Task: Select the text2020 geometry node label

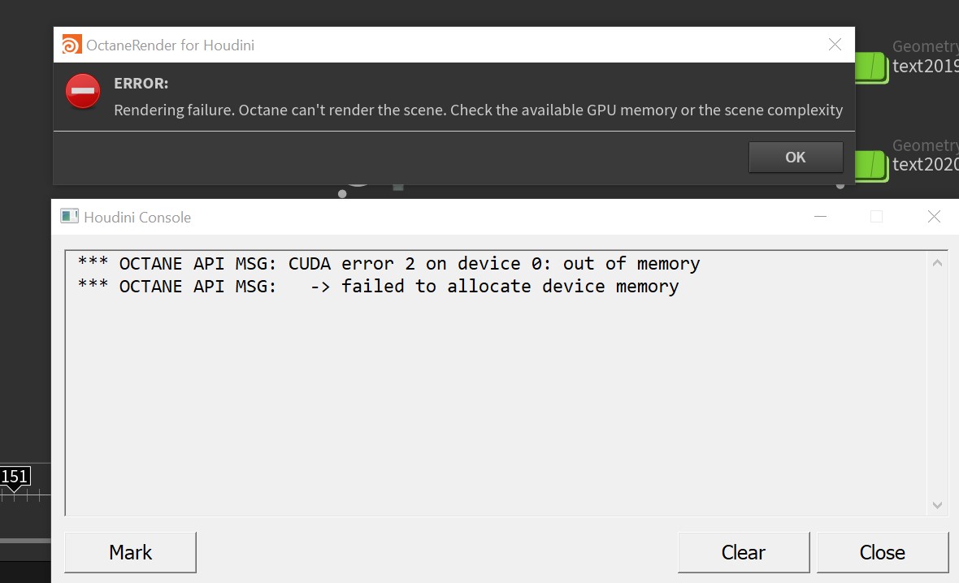Action: [925, 165]
